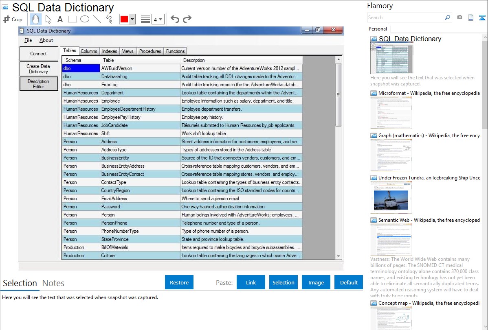Image resolution: width=488 pixels, height=330 pixels.
Task: Click the Create Data Dictionary button
Action: pyautogui.click(x=39, y=69)
